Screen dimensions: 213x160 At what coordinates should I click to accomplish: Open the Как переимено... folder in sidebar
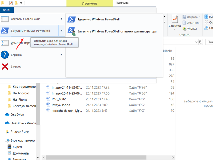tap(22, 87)
